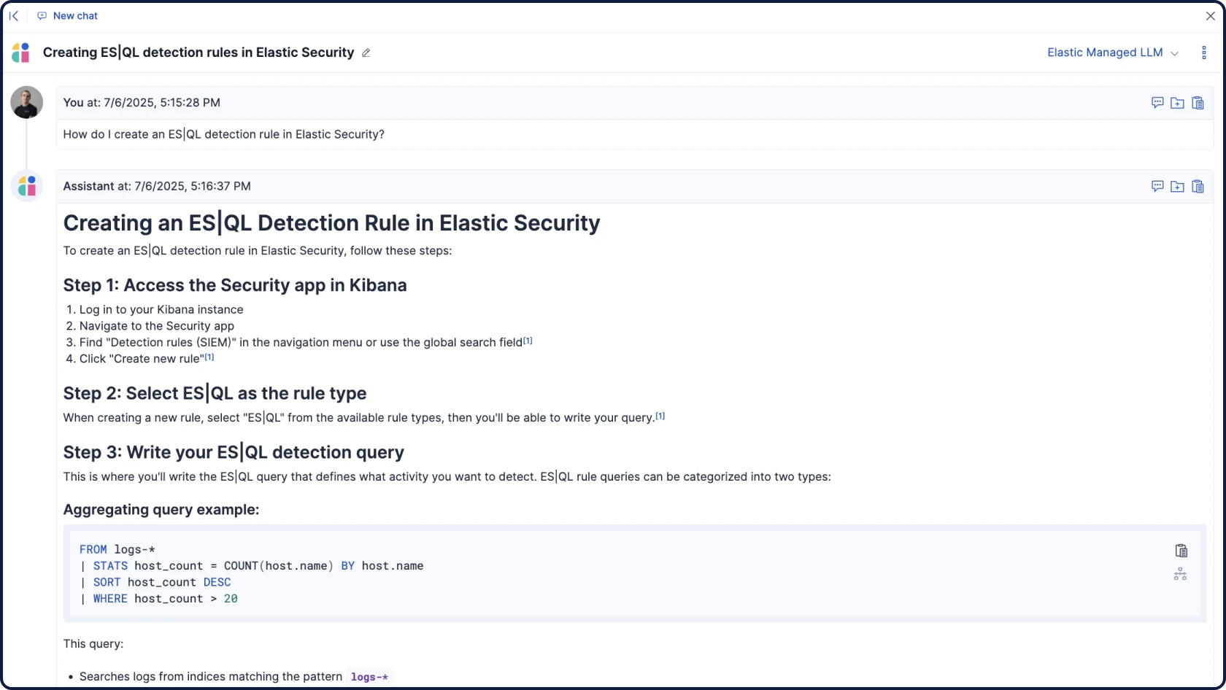Click the Aggregating query example heading

(x=161, y=510)
